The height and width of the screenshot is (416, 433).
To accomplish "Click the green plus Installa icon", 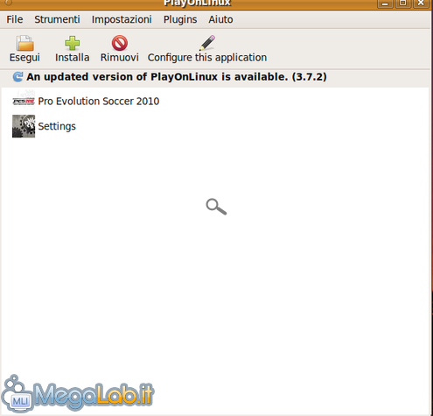I will point(72,43).
